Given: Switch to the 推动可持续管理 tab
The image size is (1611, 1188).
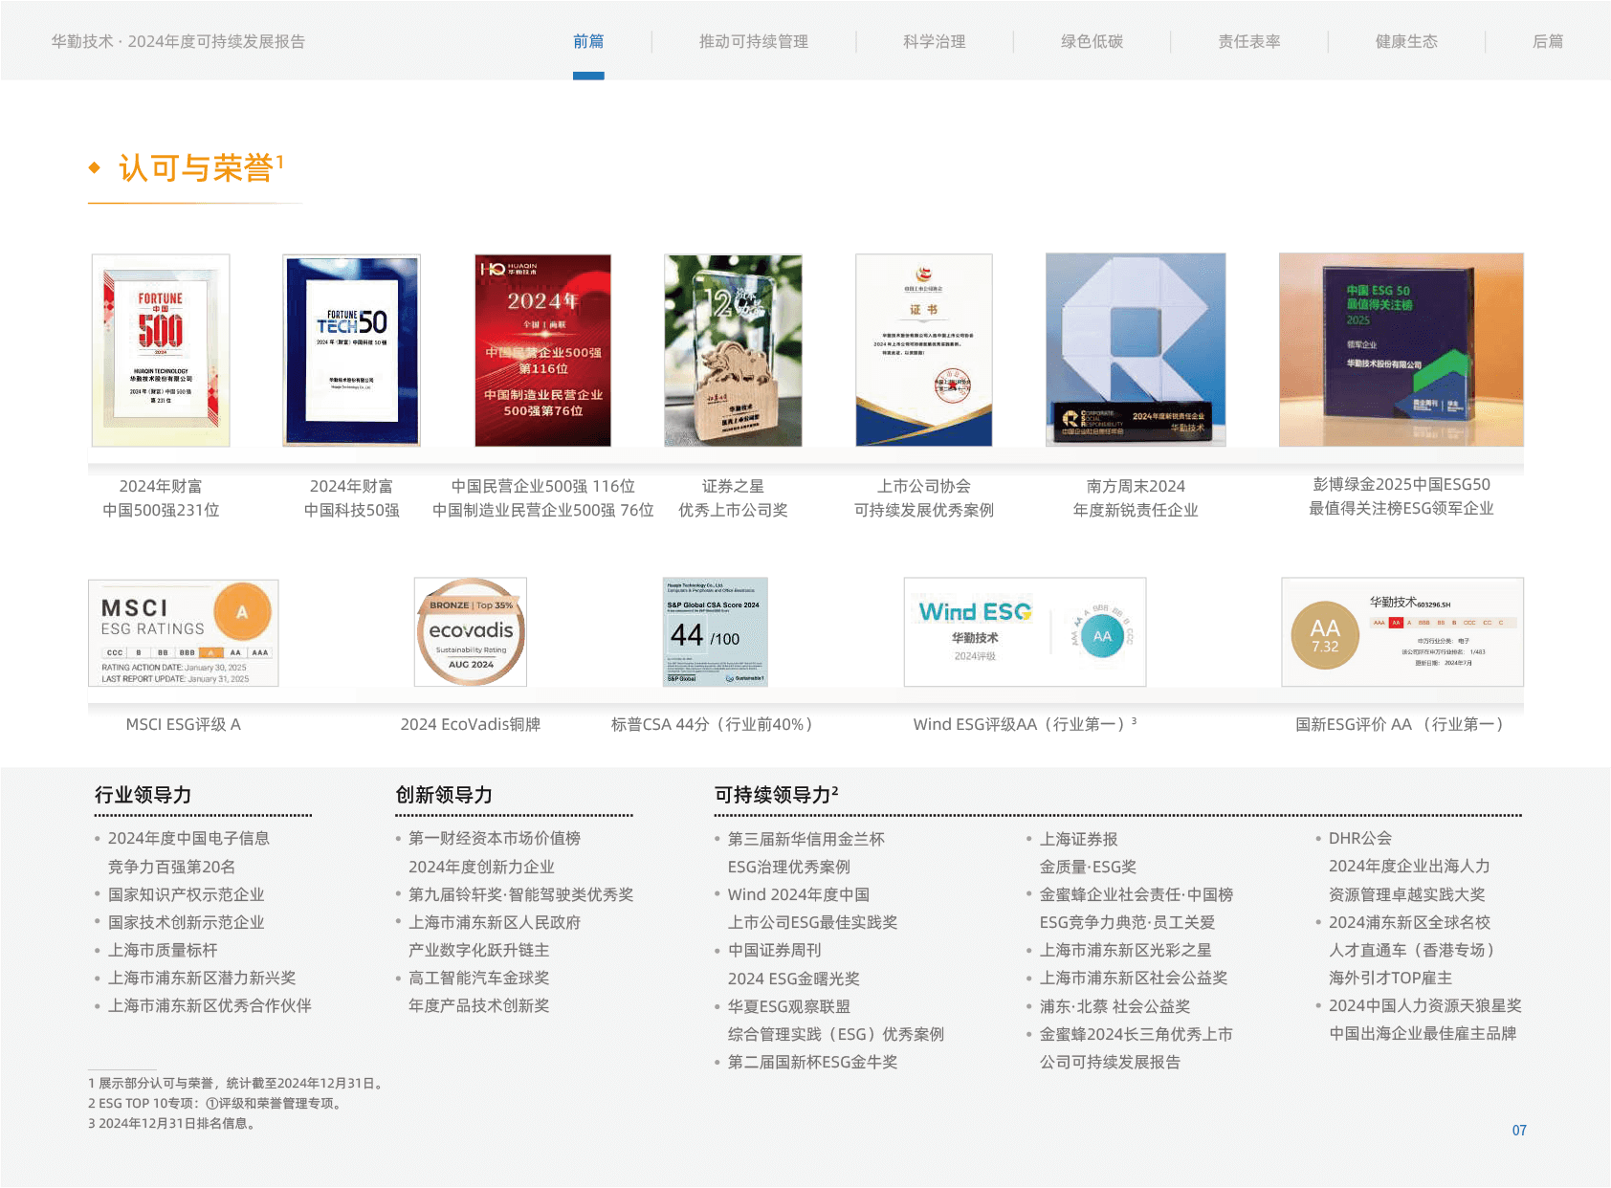Looking at the screenshot, I should 753,41.
